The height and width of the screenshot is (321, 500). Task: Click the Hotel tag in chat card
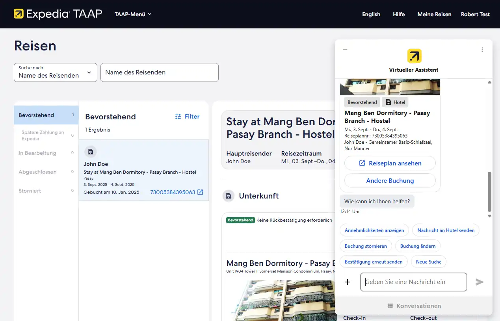(395, 102)
